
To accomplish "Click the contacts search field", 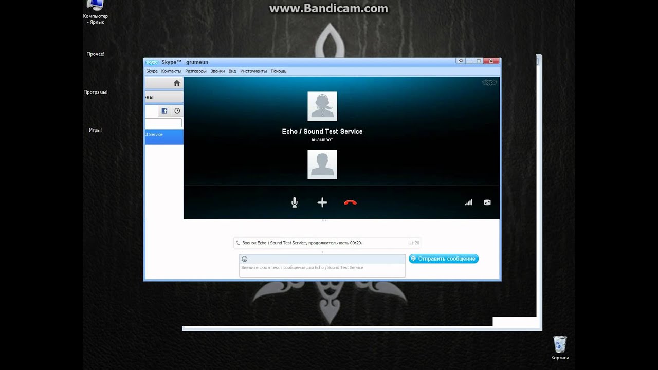I will point(163,123).
